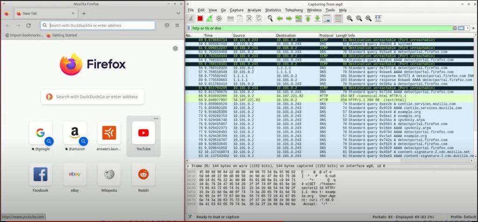
Task: Jump to the first packet icon
Action: point(308,19)
